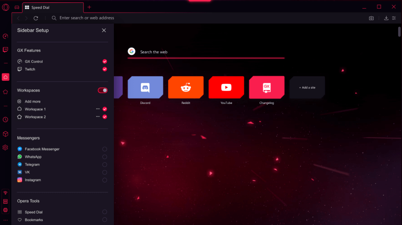
Task: Open History from the sidebar clock icon
Action: point(5,120)
